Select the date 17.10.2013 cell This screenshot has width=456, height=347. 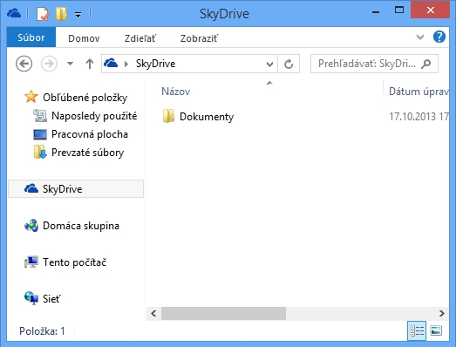point(419,117)
